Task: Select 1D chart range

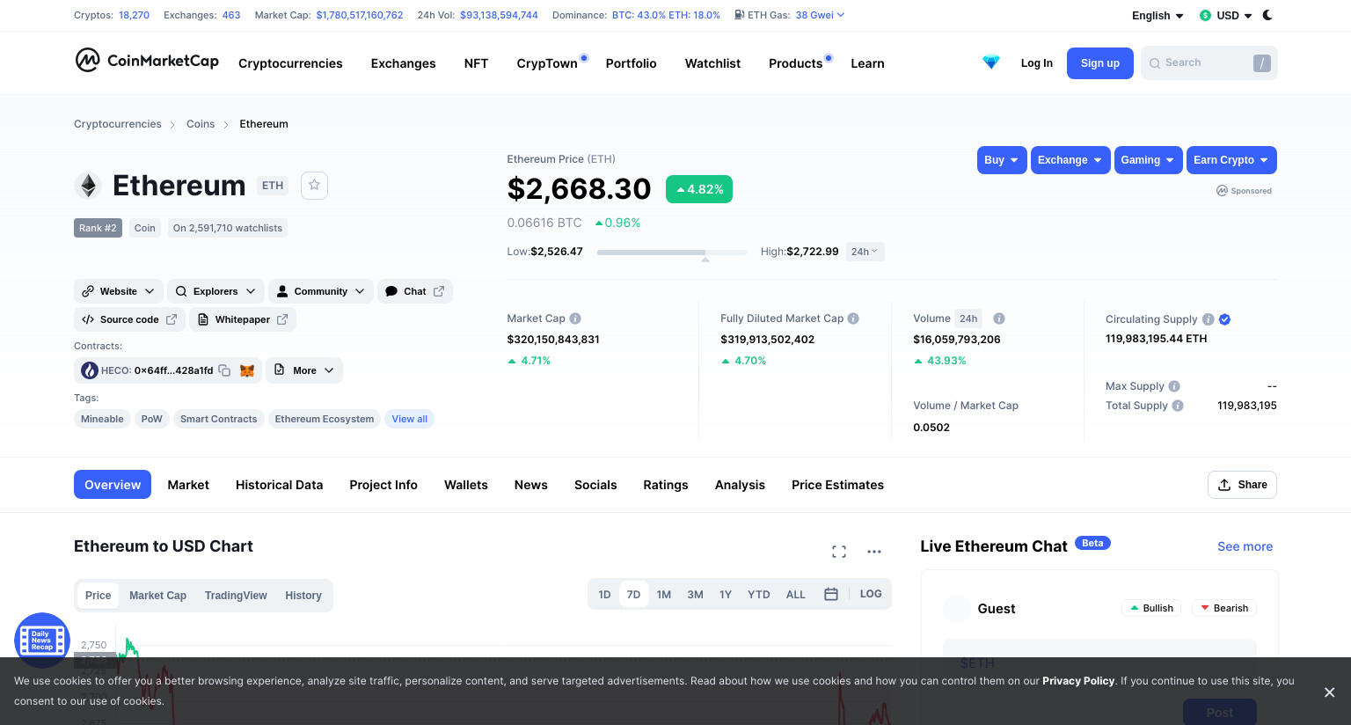Action: 604,595
